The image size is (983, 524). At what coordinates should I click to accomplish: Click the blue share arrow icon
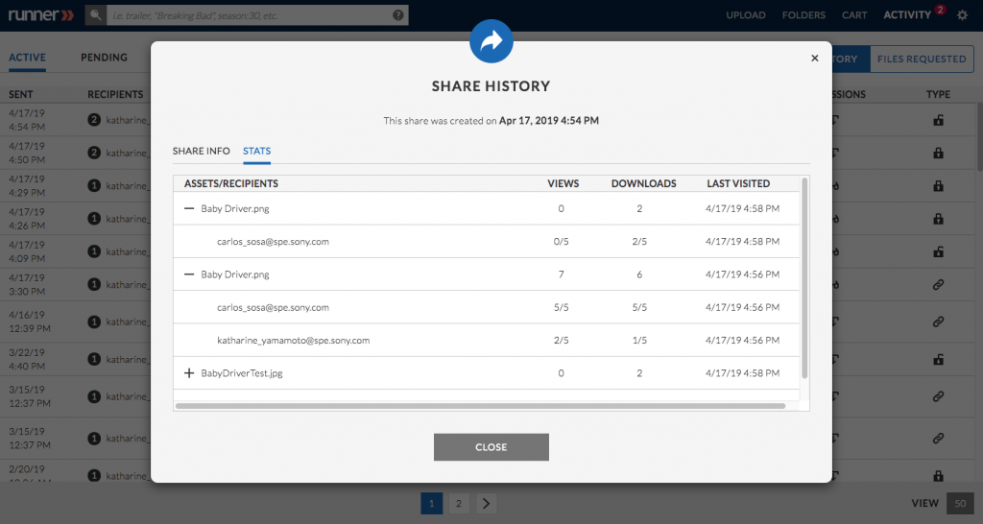coord(491,41)
